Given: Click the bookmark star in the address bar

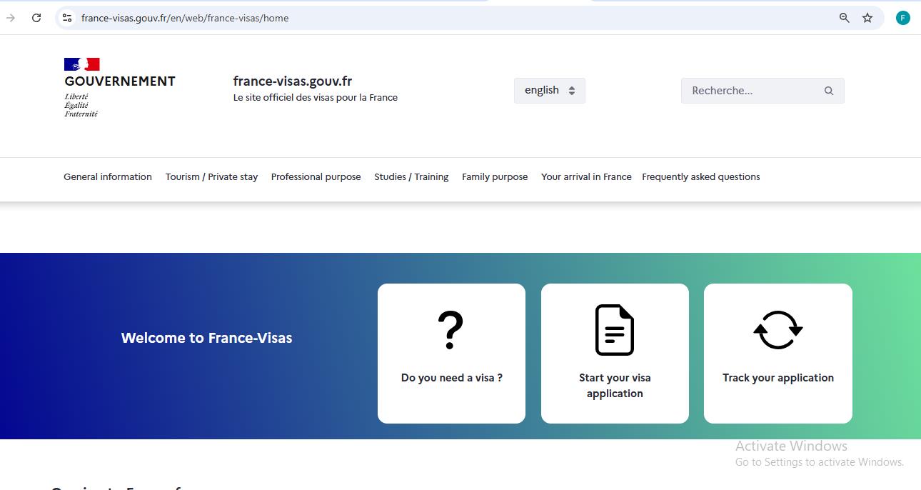Looking at the screenshot, I should tap(868, 17).
